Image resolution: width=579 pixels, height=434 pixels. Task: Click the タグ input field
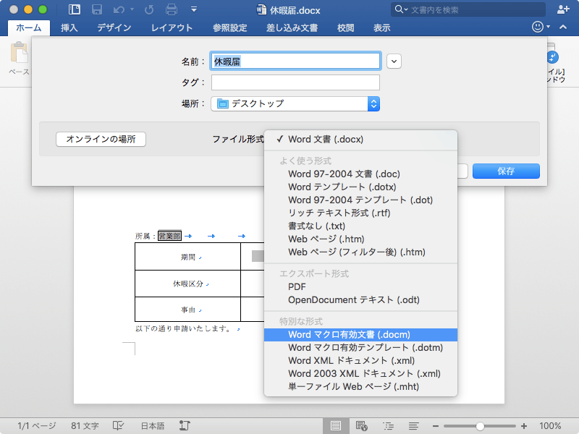pos(295,82)
